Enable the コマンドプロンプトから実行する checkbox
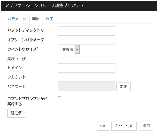Image resolution: width=158 pixels, height=134 pixels. tap(59, 99)
